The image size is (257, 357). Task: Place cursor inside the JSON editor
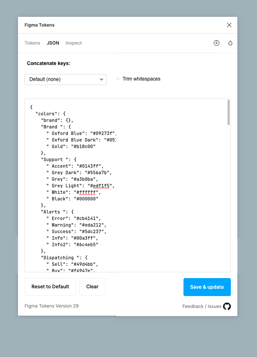pos(123,184)
